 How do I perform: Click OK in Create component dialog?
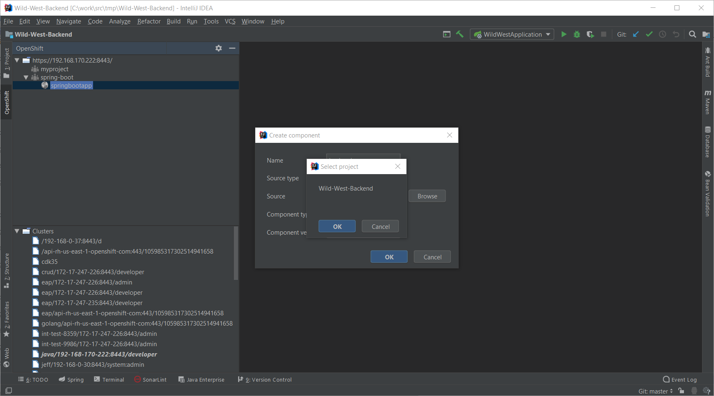click(x=389, y=257)
